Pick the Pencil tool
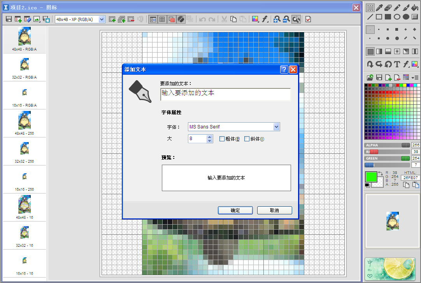The height and width of the screenshot is (283, 421). [397, 7]
